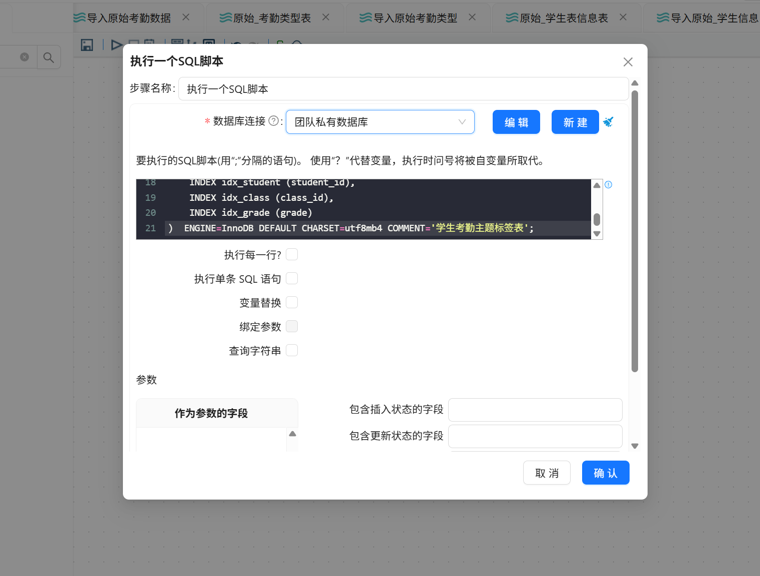Click the 参数 section label
The height and width of the screenshot is (576, 760).
146,380
